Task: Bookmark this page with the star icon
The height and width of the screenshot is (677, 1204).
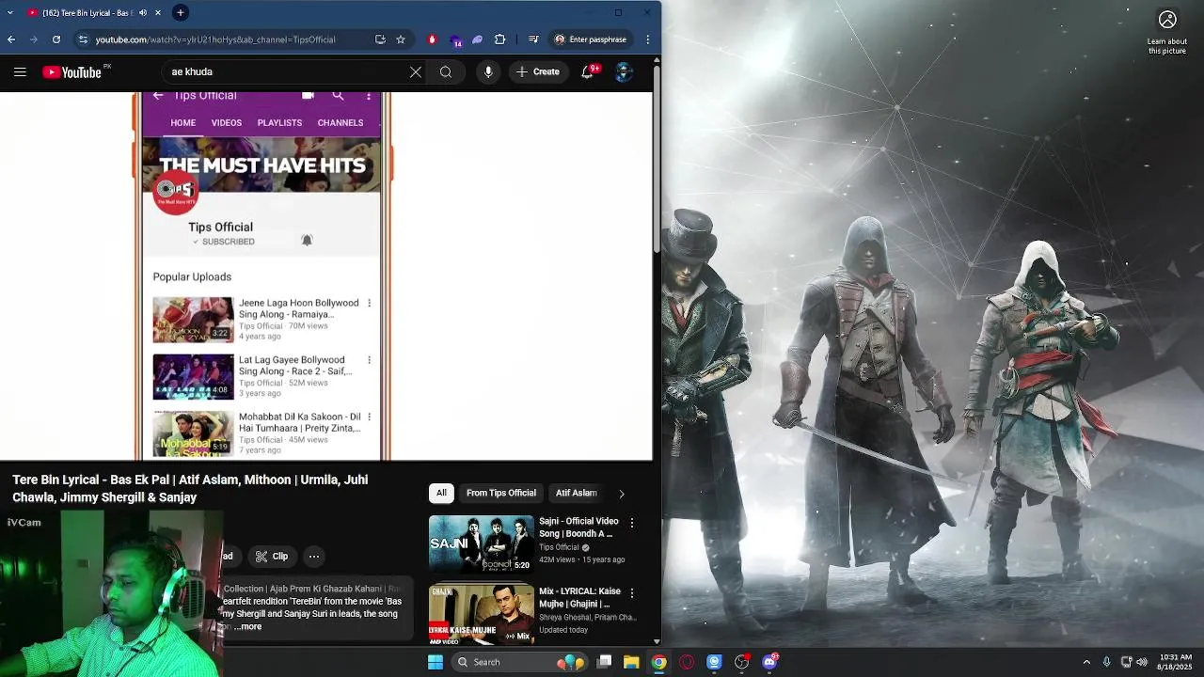Action: [401, 39]
